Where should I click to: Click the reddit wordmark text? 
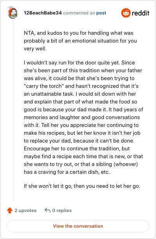141,13
